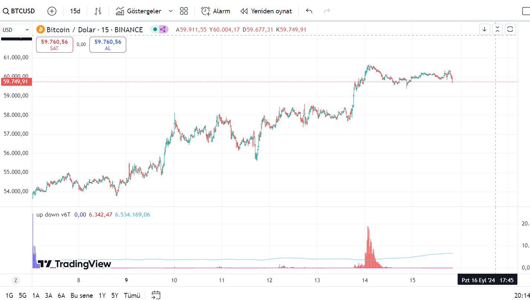Add a symbol to compare with plus icon
530x300 pixels.
(x=52, y=11)
